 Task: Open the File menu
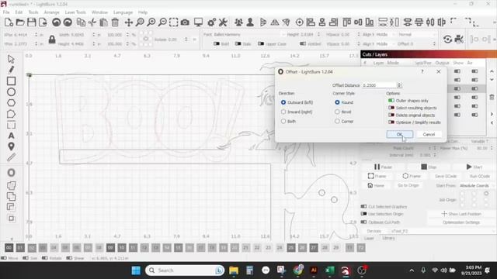tap(6, 12)
